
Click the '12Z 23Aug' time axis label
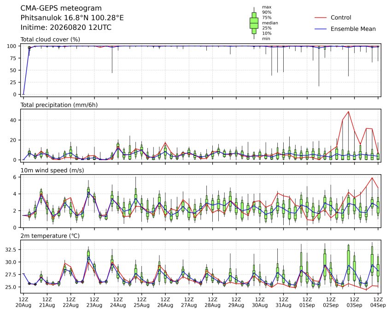94,302
